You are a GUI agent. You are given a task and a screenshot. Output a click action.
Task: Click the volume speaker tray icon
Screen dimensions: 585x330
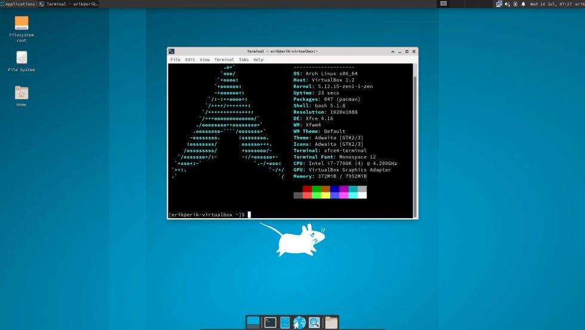point(507,4)
